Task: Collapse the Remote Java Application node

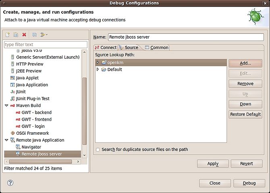Action: tap(6, 140)
